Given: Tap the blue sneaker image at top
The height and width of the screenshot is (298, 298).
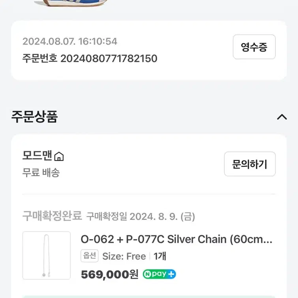Looking at the screenshot, I should tap(70, 3).
